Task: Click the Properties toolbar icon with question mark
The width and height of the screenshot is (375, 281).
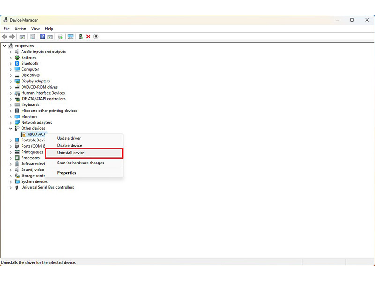Action: [42, 37]
